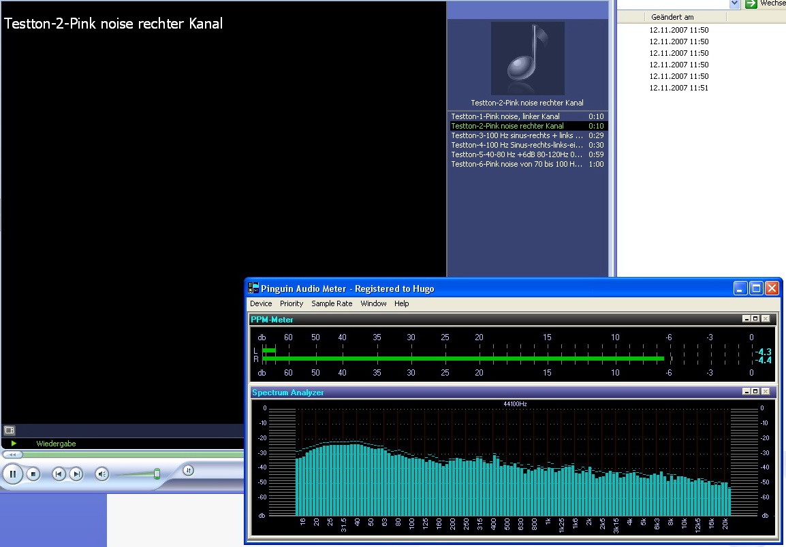Click the music note album art

[527, 58]
